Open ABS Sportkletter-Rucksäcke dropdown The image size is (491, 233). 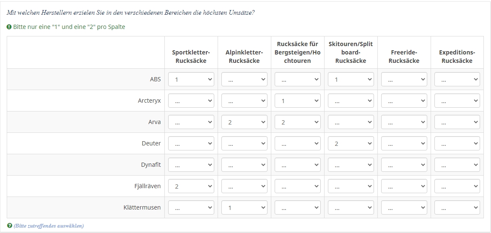(x=191, y=79)
